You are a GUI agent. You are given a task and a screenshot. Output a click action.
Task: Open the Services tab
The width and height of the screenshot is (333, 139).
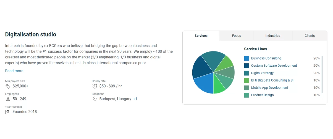point(201,36)
